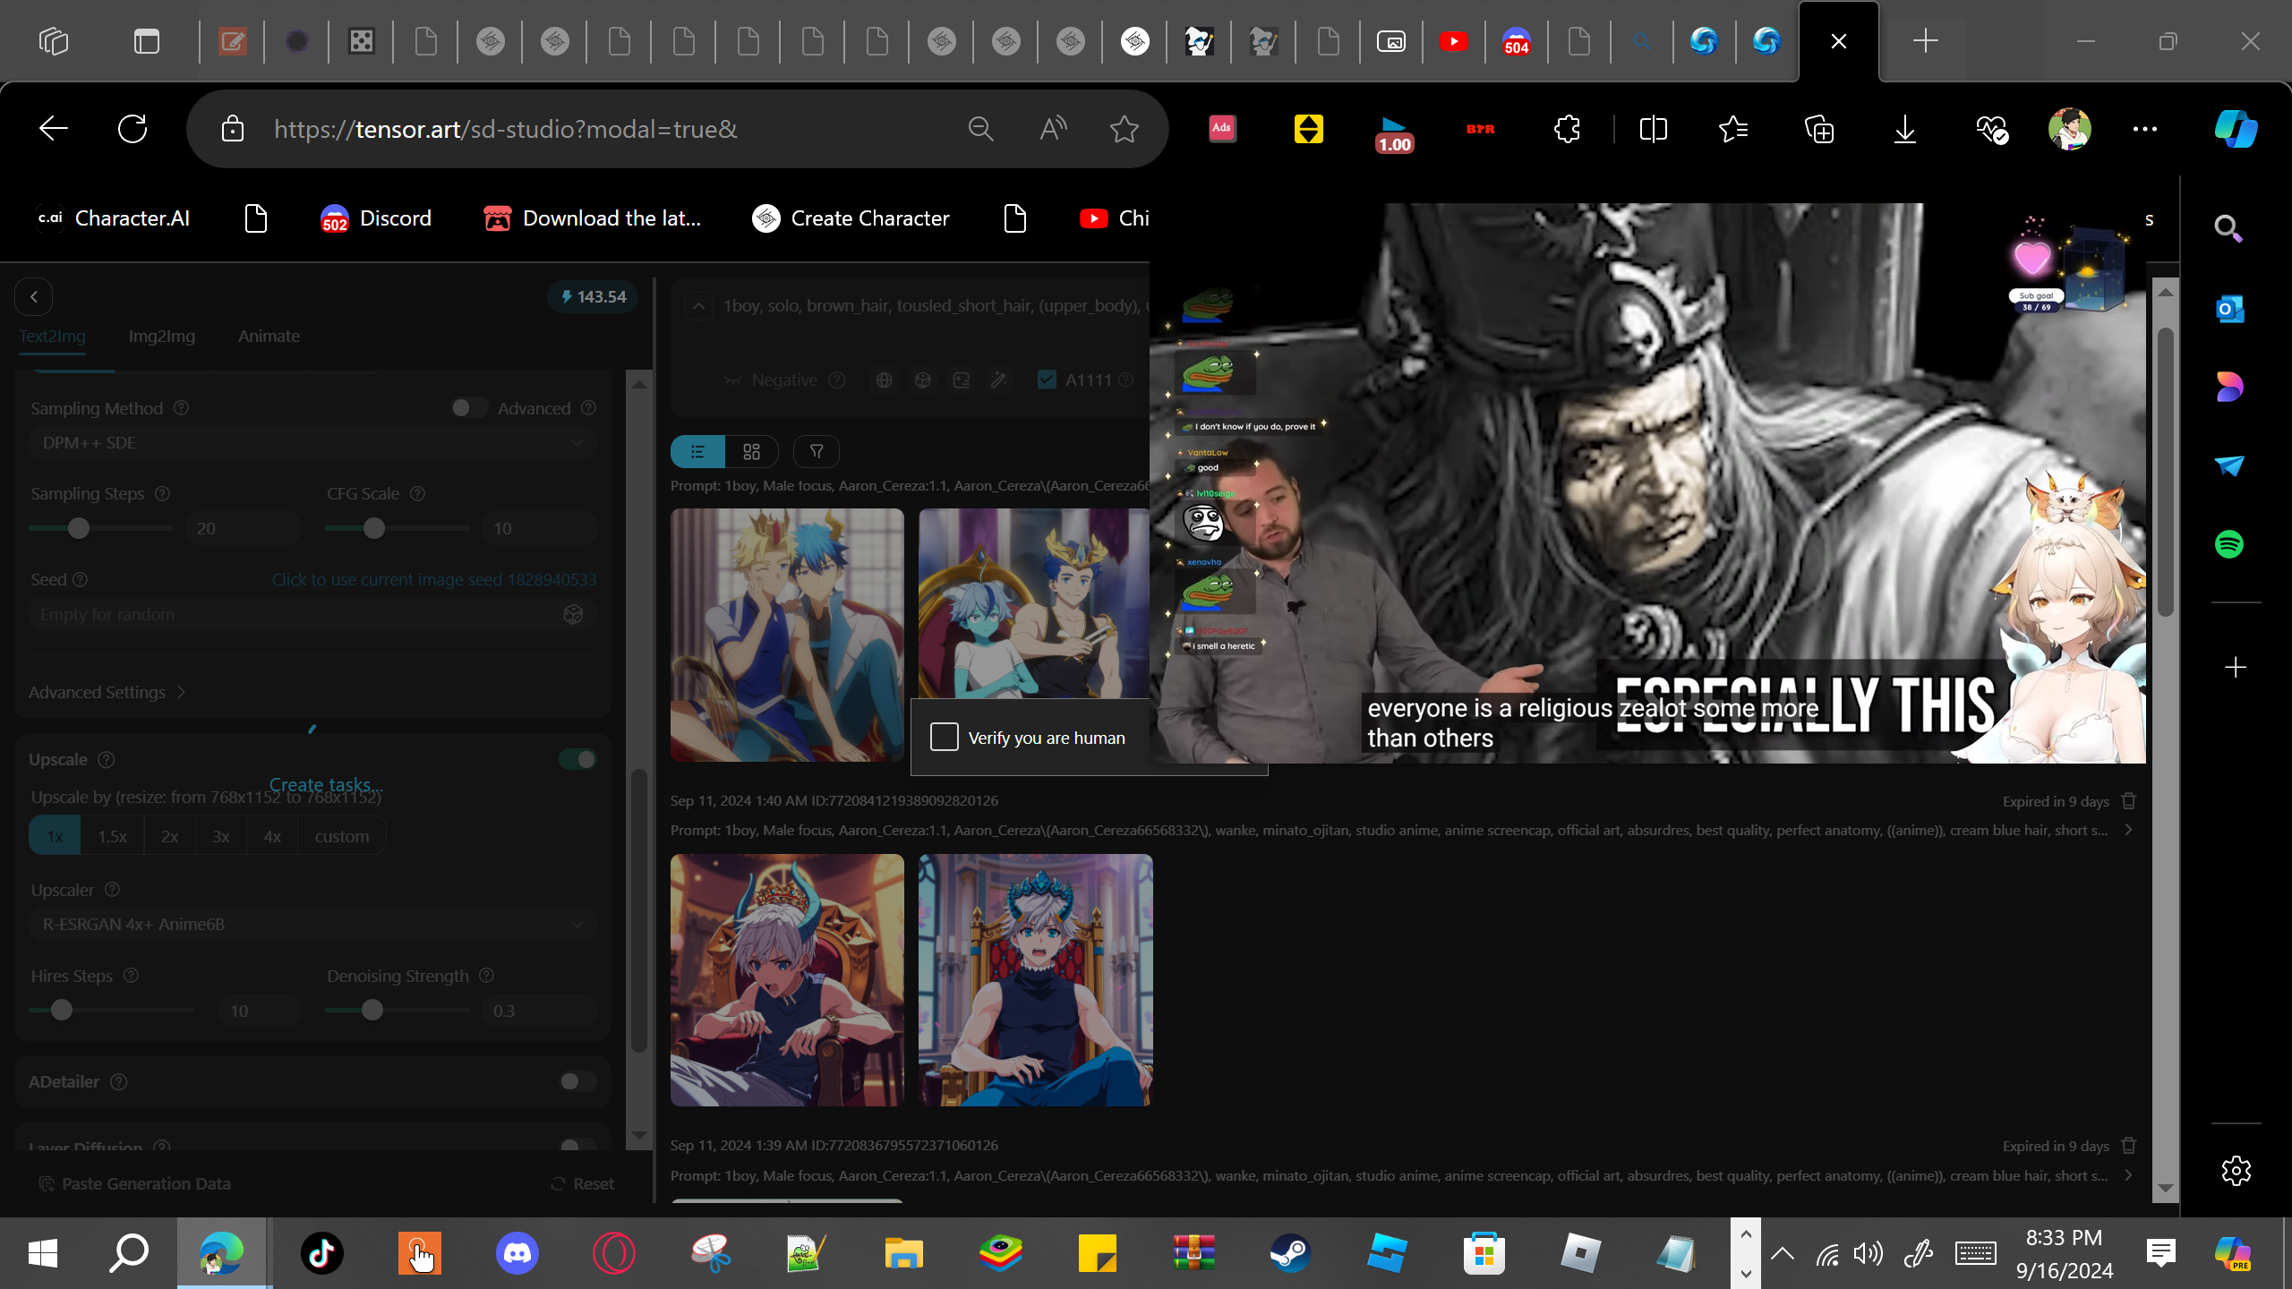Show hidden system tray icons
The height and width of the screenshot is (1289, 2292).
pos(1783,1253)
